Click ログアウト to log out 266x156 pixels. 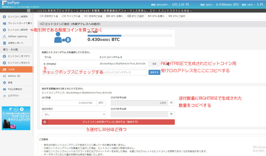[x=16, y=96]
